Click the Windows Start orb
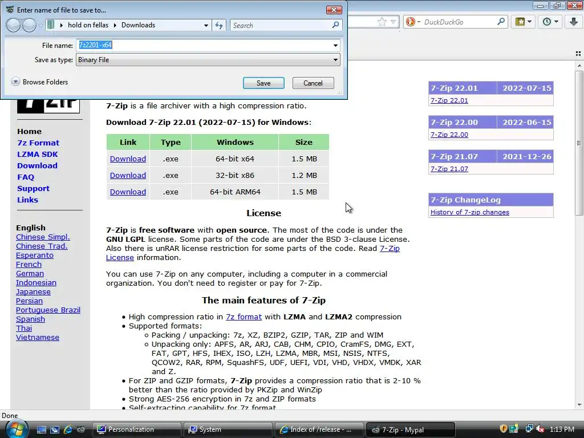The width and height of the screenshot is (584, 438). coord(15,429)
